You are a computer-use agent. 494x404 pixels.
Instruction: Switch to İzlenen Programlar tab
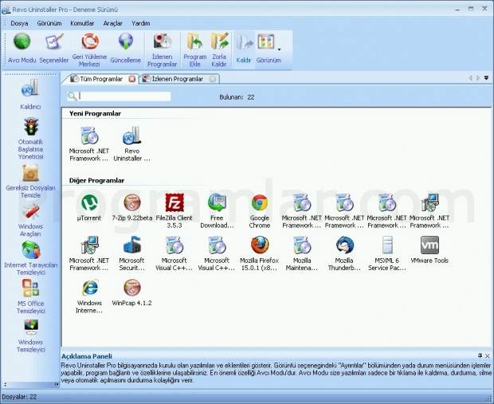[178, 79]
